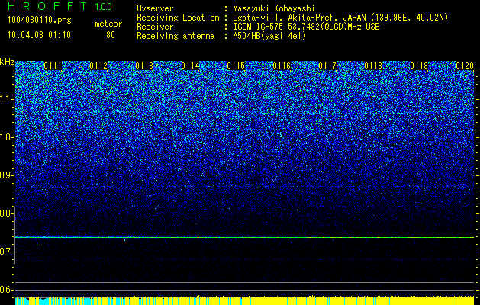The height and width of the screenshot is (305, 480).
Task: Click the 1.1 frequency axis label
Action: [x=7, y=99]
